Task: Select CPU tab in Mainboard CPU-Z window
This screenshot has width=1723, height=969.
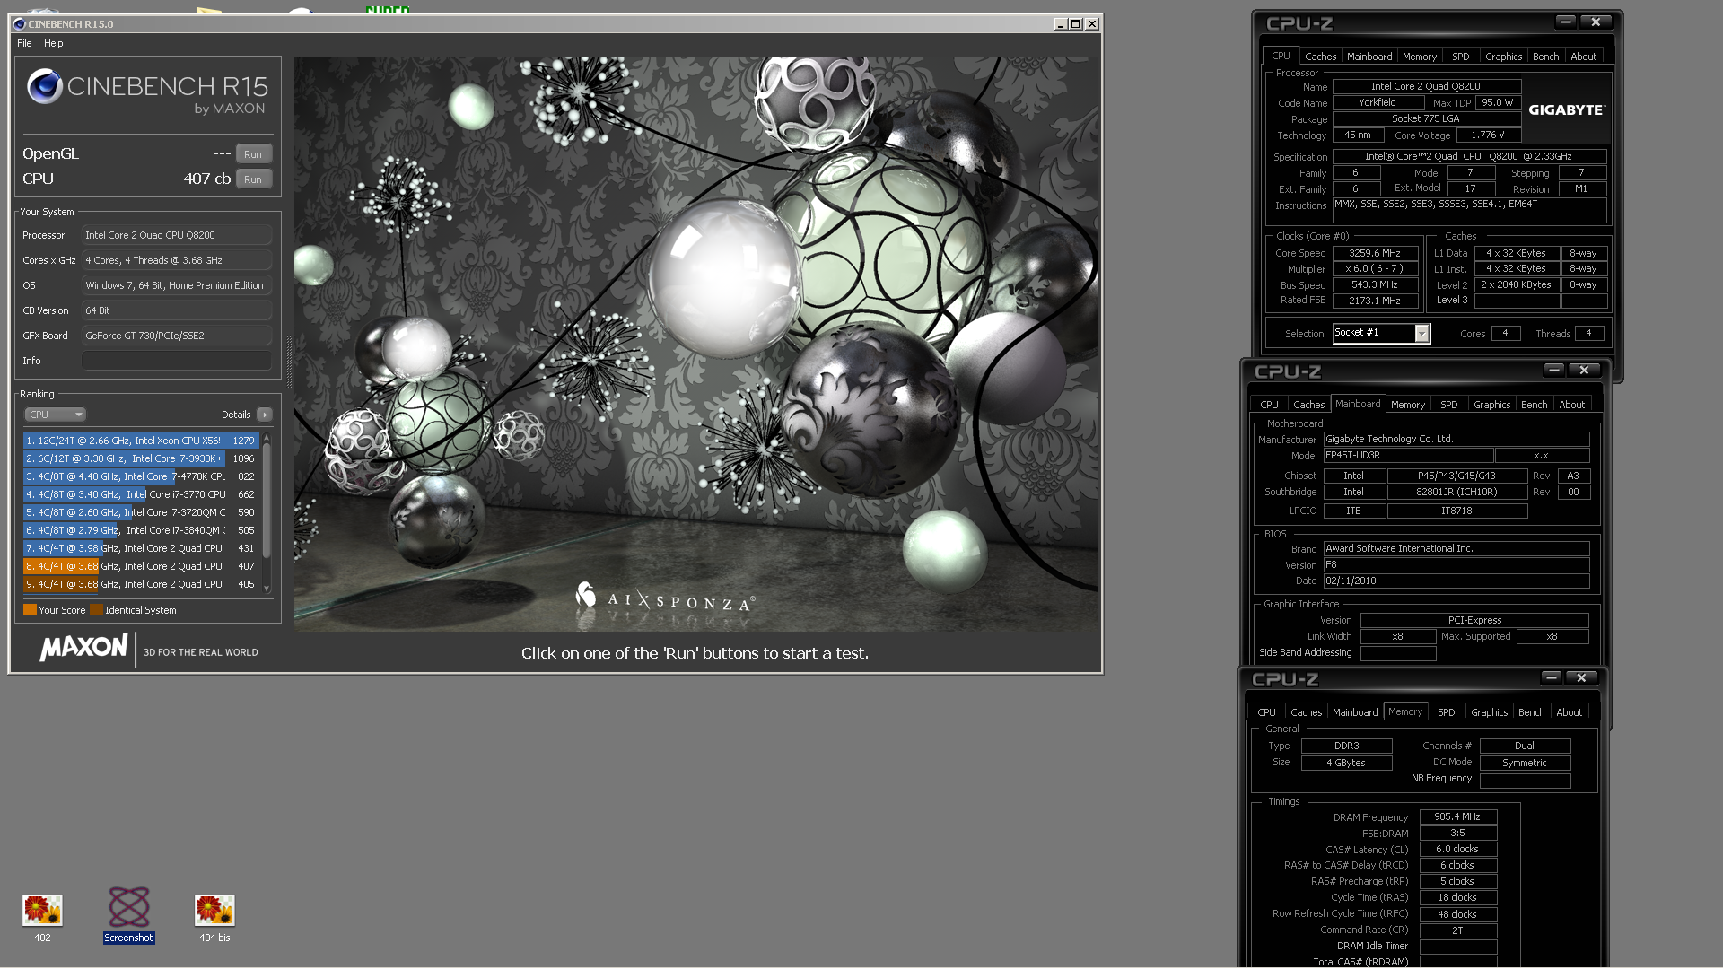Action: pyautogui.click(x=1269, y=405)
